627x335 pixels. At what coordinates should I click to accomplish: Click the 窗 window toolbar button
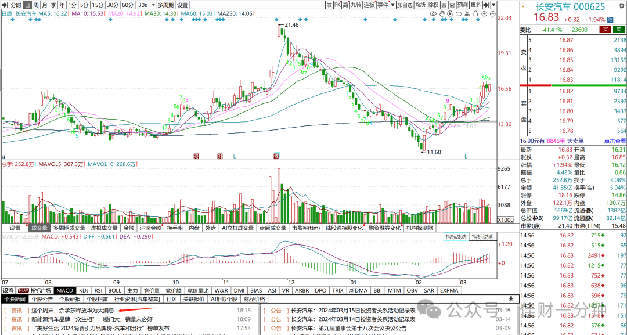[x=452, y=5]
